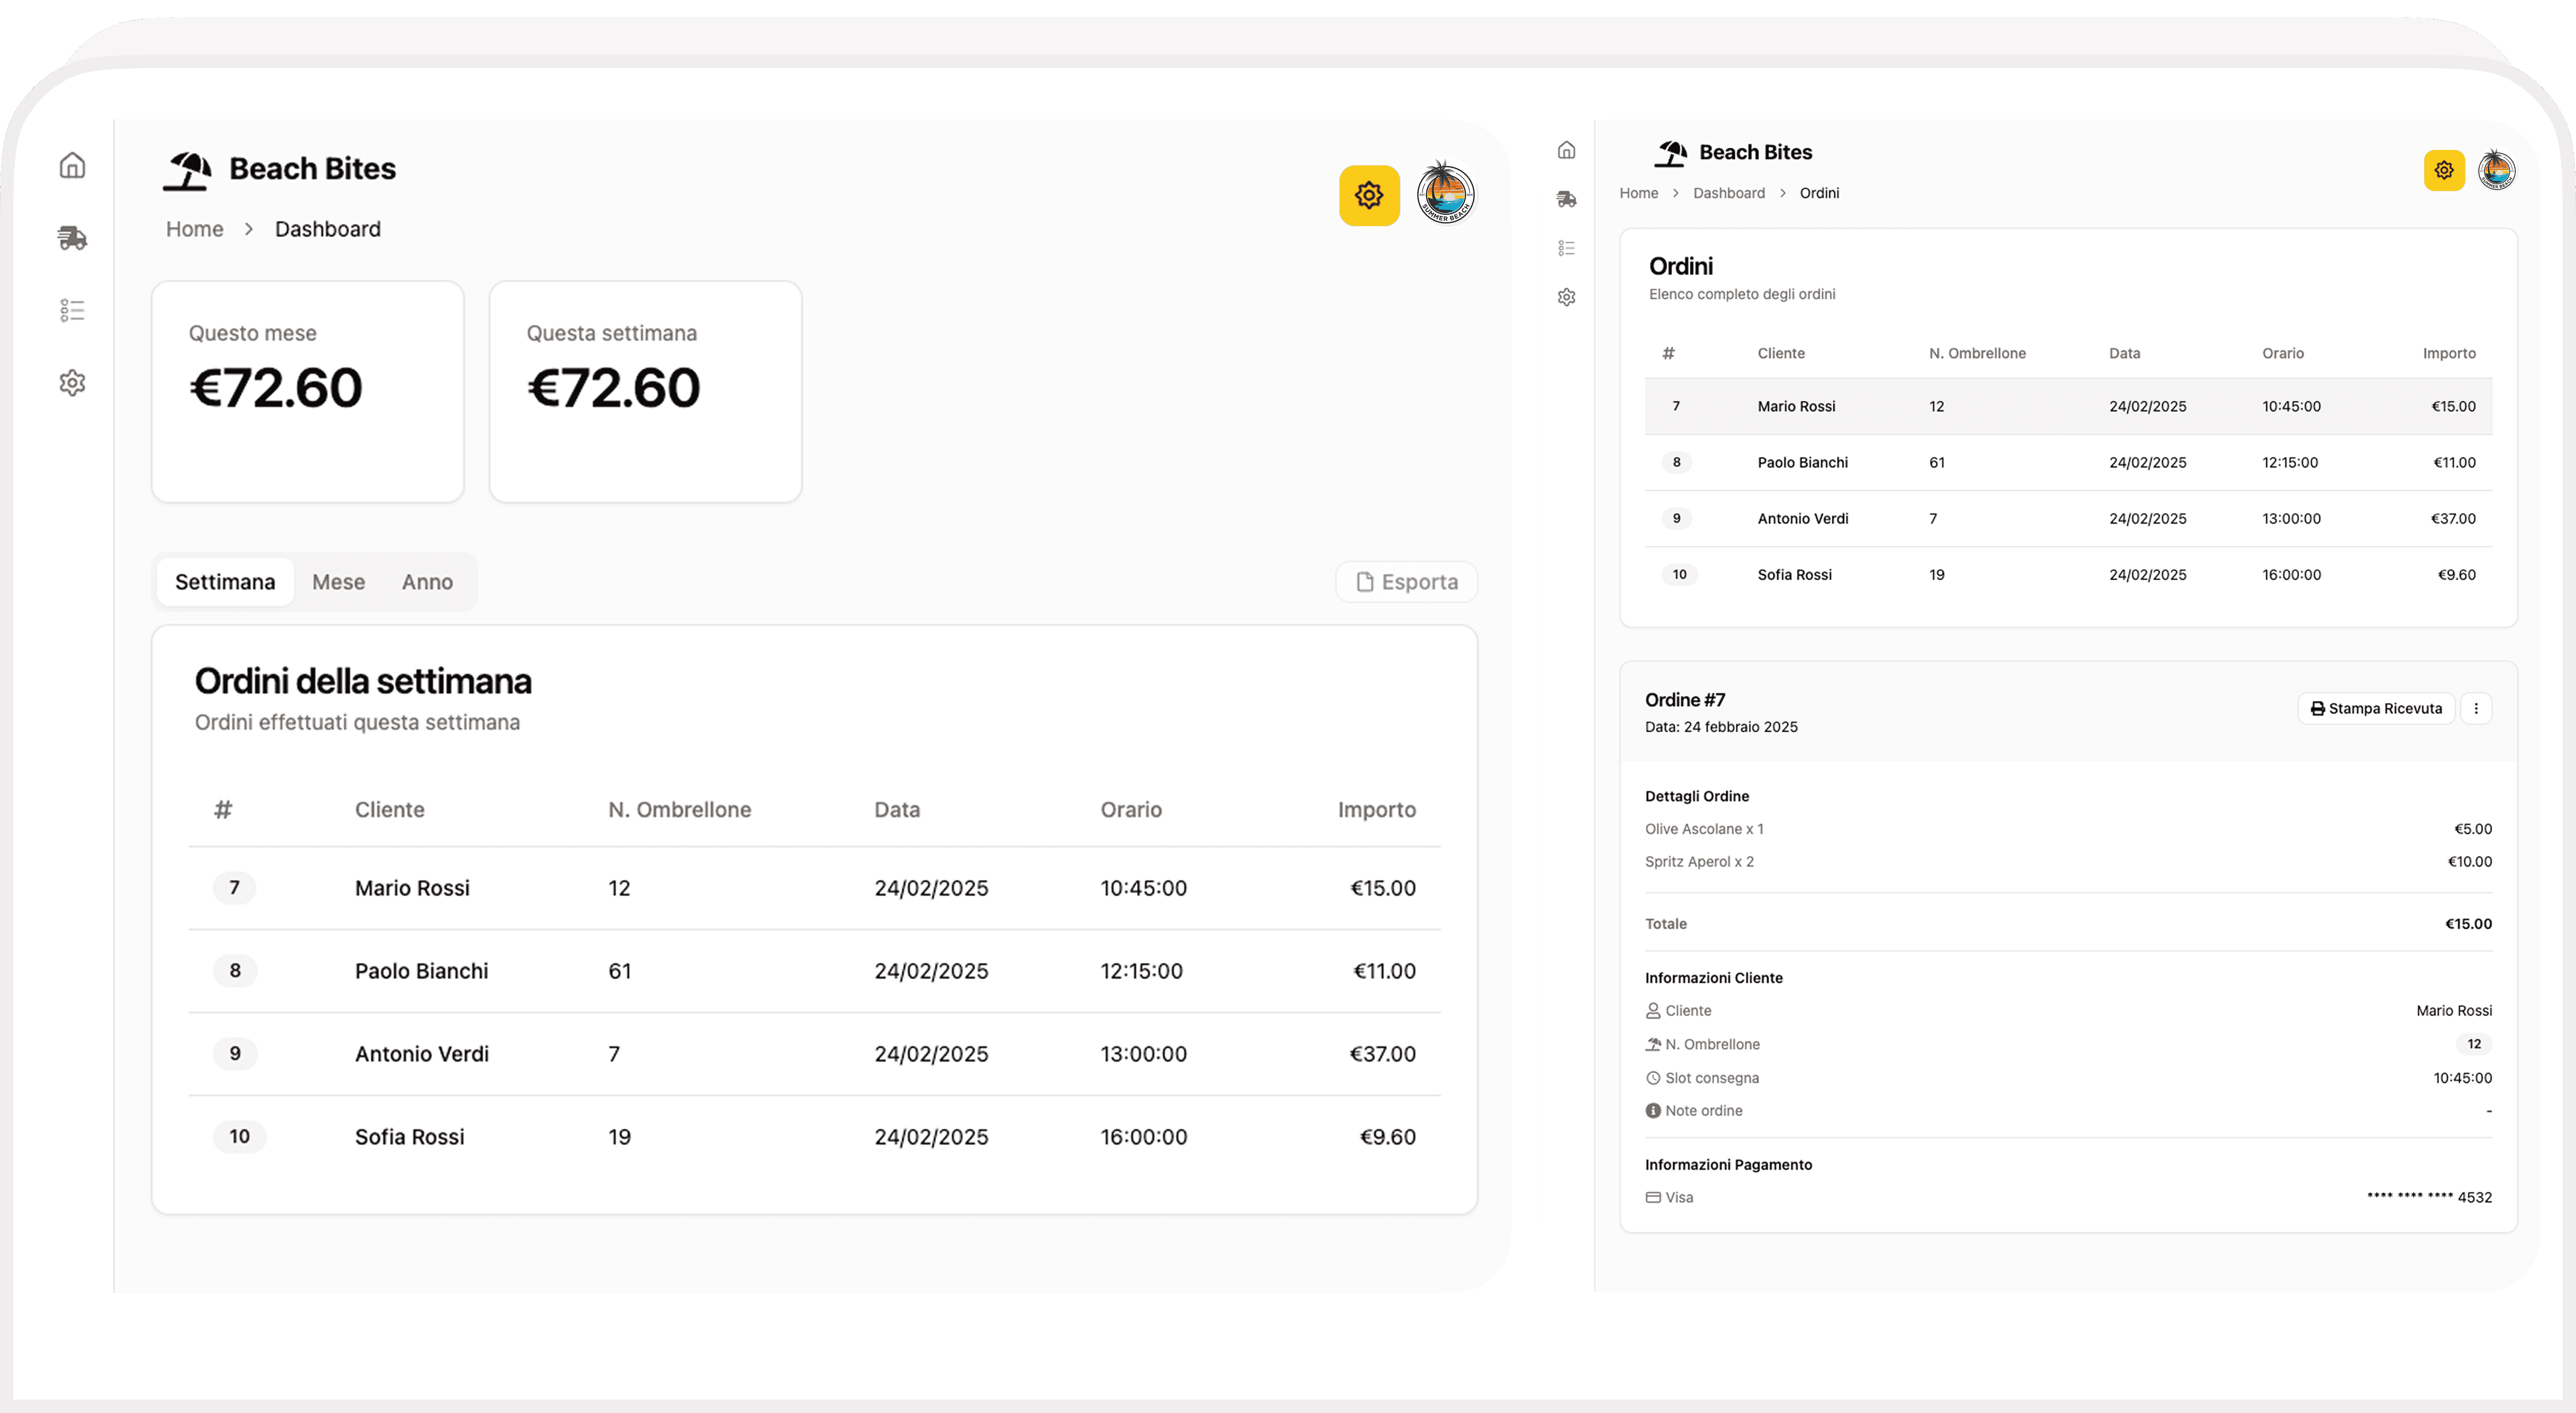The width and height of the screenshot is (2576, 1413).
Task: Open settings gear in left sidebar
Action: (72, 383)
